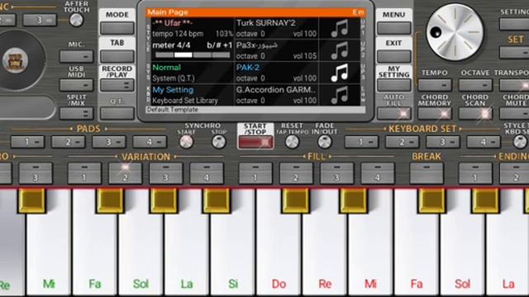Select Variation 3
Screen dimensions: 529x297
point(165,173)
